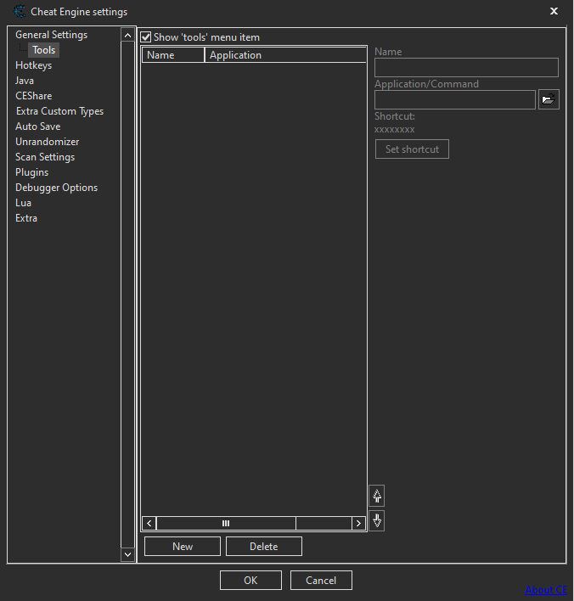Screen dimensions: 574x601
Task: Click the move down arrow icon
Action: [x=377, y=521]
